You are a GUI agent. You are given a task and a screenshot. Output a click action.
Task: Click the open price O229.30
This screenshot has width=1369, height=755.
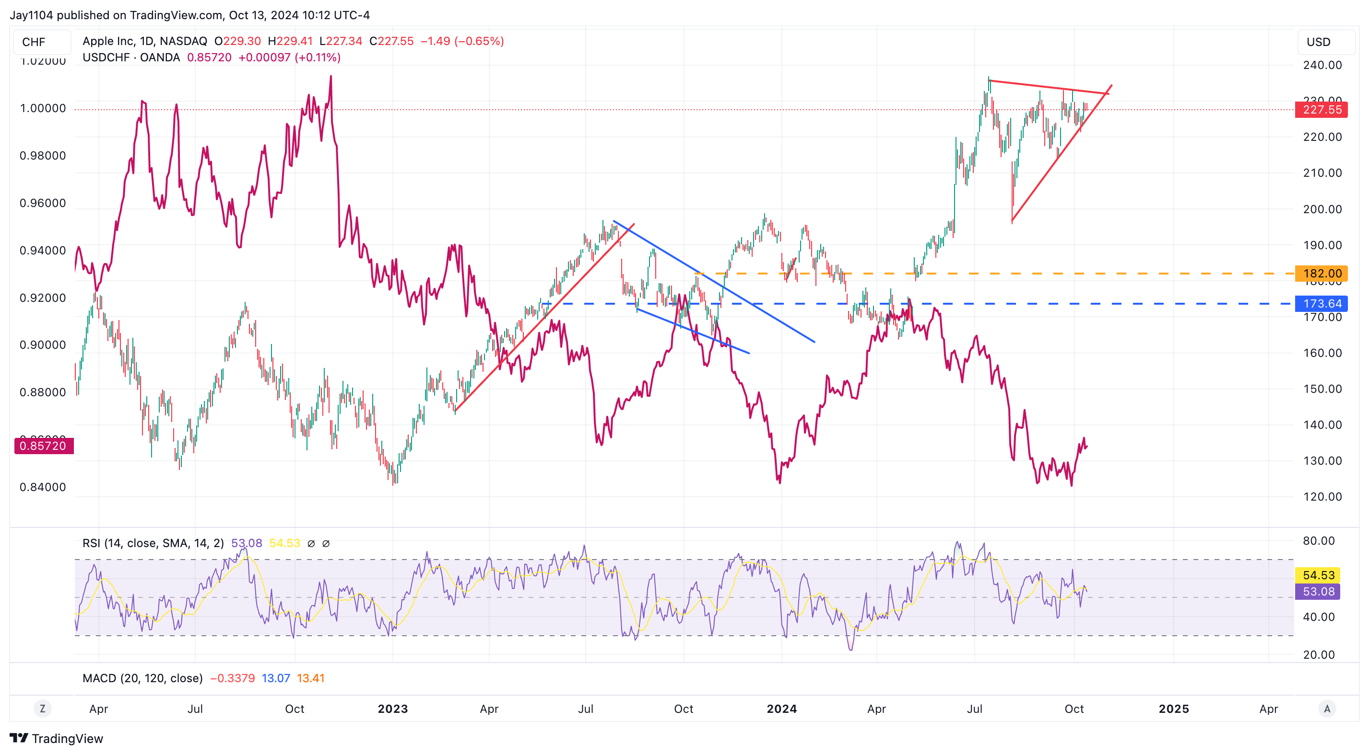(237, 41)
